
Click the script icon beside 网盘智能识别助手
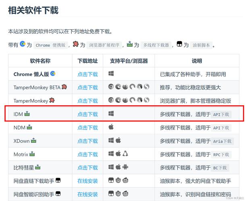58,194
